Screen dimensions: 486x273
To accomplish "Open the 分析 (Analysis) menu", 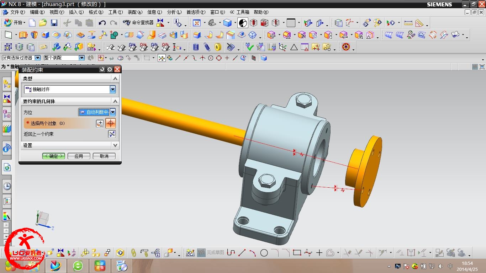I will click(x=174, y=12).
